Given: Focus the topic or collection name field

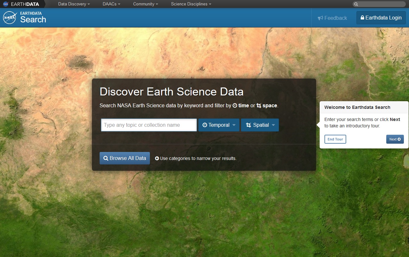Looking at the screenshot, I should click(x=149, y=125).
